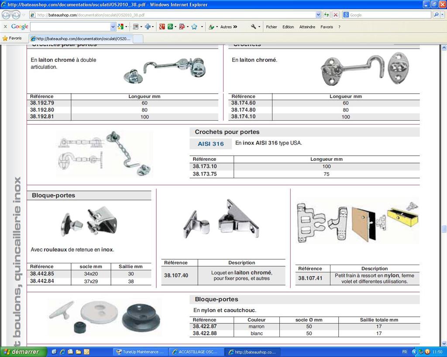Click reference 38.173.75 in the table

pos(205,174)
